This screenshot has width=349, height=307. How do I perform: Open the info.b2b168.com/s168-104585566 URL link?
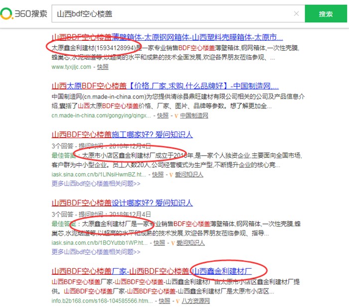tap(102, 301)
